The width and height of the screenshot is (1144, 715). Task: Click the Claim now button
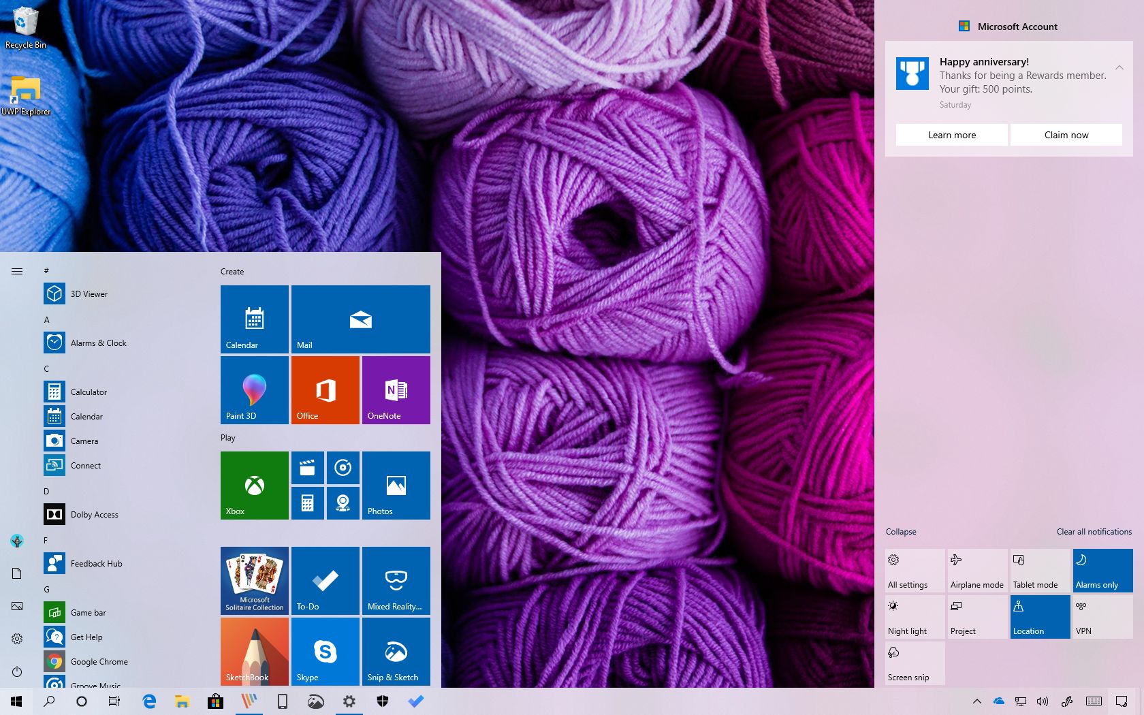(x=1066, y=134)
